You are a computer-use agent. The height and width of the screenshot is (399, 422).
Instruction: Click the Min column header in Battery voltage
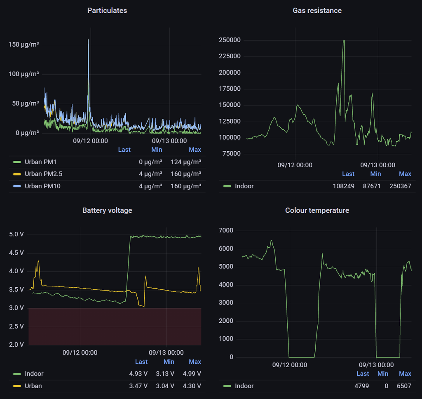[168, 361]
